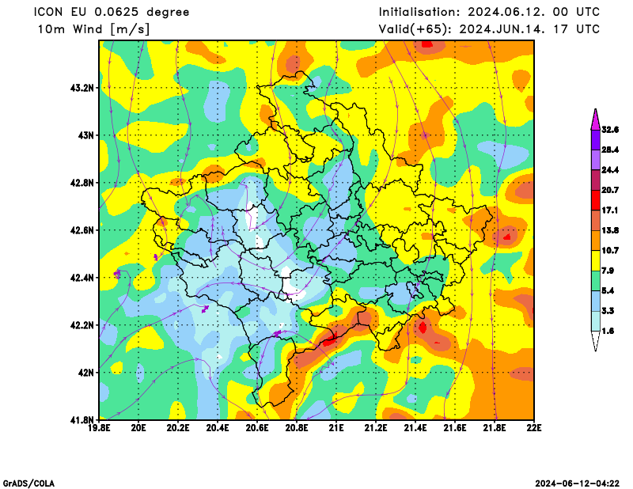Click the 22E longitude label
The image size is (633, 489).
(535, 428)
